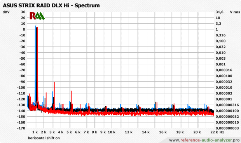The height and width of the screenshot is (143, 241).
Task: Click the chart title 'ASUS STRIX RAID DLX Hi - Spectrum'
Action: (x=51, y=5)
